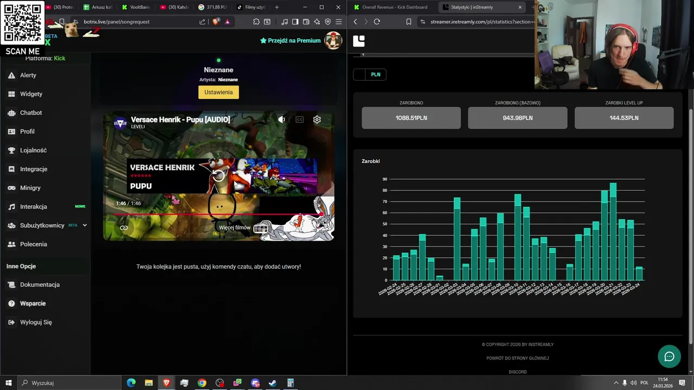
Task: Toggle the Brave sidebar panel icon
Action: point(295,22)
